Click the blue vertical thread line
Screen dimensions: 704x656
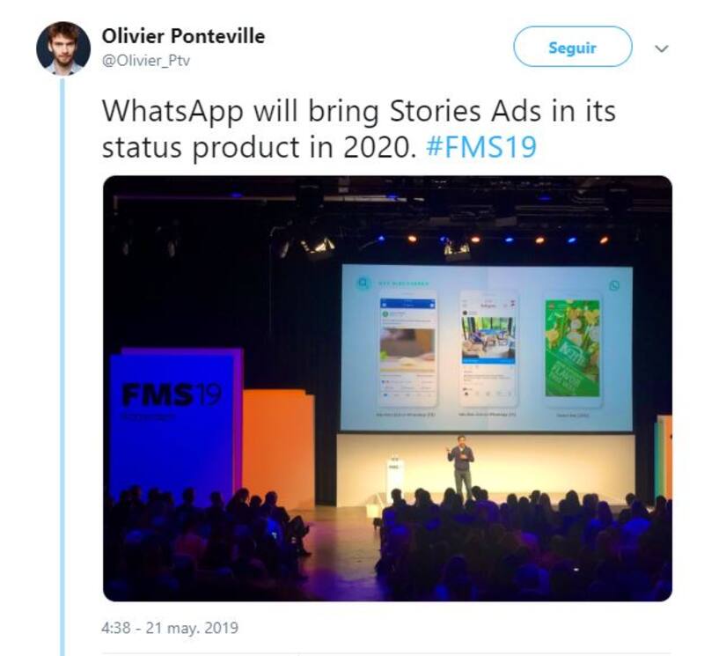(x=62, y=352)
